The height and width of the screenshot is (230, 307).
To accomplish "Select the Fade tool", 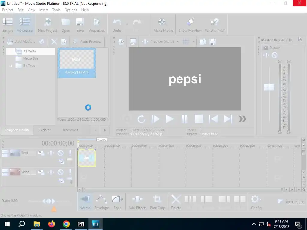I will coord(117,202).
